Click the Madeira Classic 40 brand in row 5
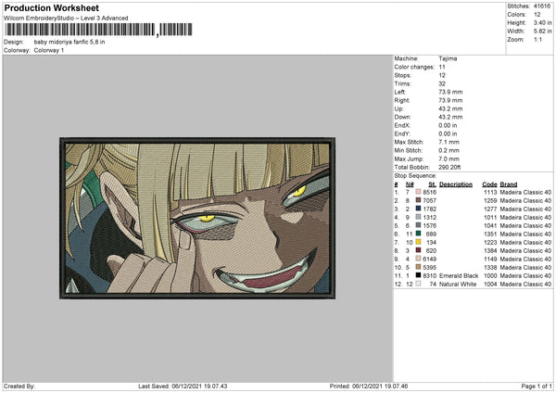The image size is (556, 393). [525, 225]
